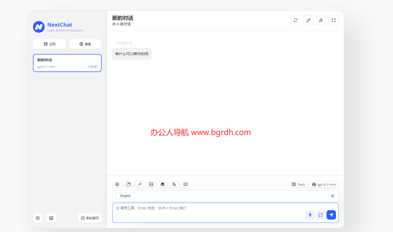Click the 预设提示词 label above the greeting
Viewport: 393px width, 232px height.
[x=124, y=43]
